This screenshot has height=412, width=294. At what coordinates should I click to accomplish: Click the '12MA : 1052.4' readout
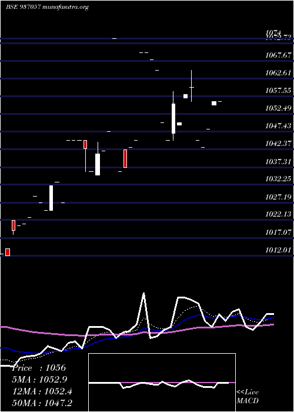coord(42,391)
